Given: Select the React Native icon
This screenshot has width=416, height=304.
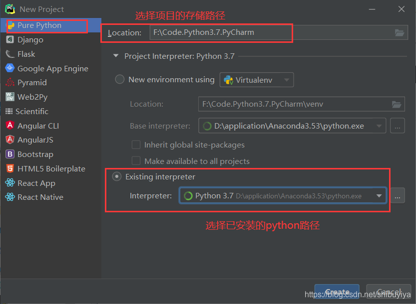Looking at the screenshot, I should (x=10, y=197).
